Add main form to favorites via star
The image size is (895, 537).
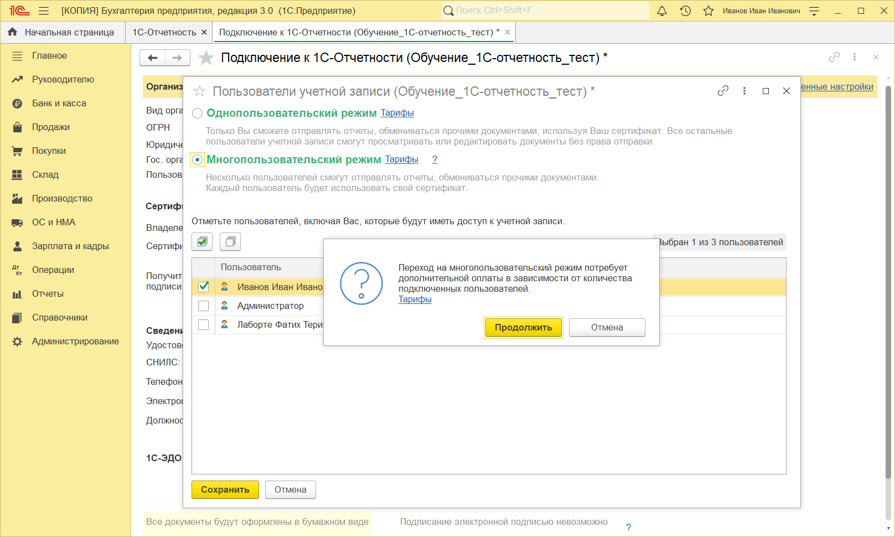click(206, 58)
